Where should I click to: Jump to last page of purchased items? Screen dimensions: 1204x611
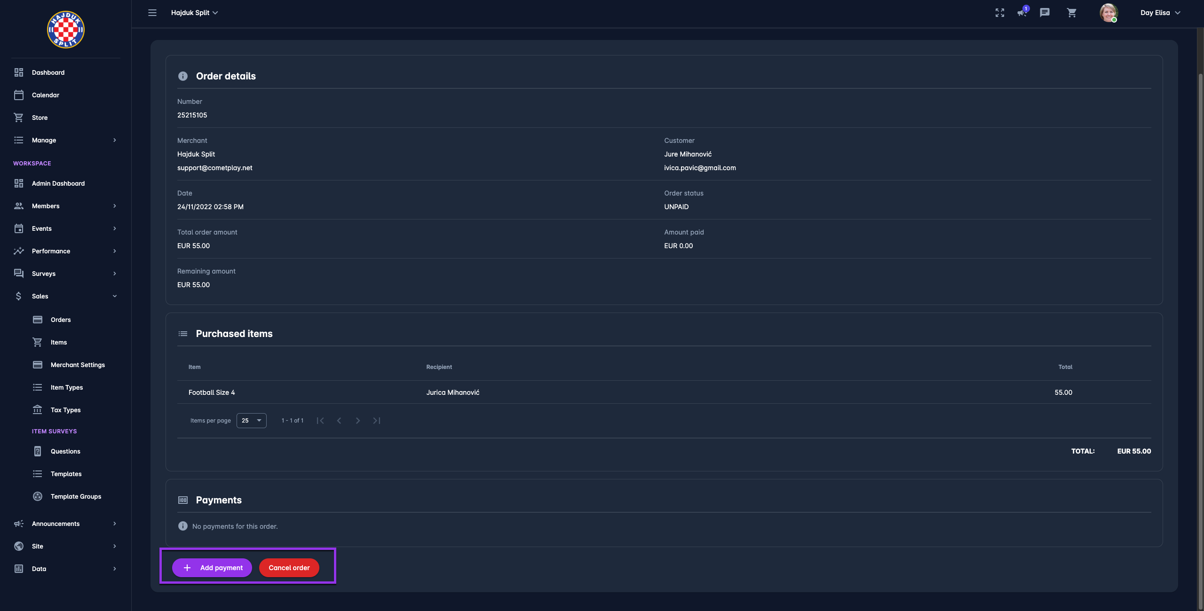377,421
